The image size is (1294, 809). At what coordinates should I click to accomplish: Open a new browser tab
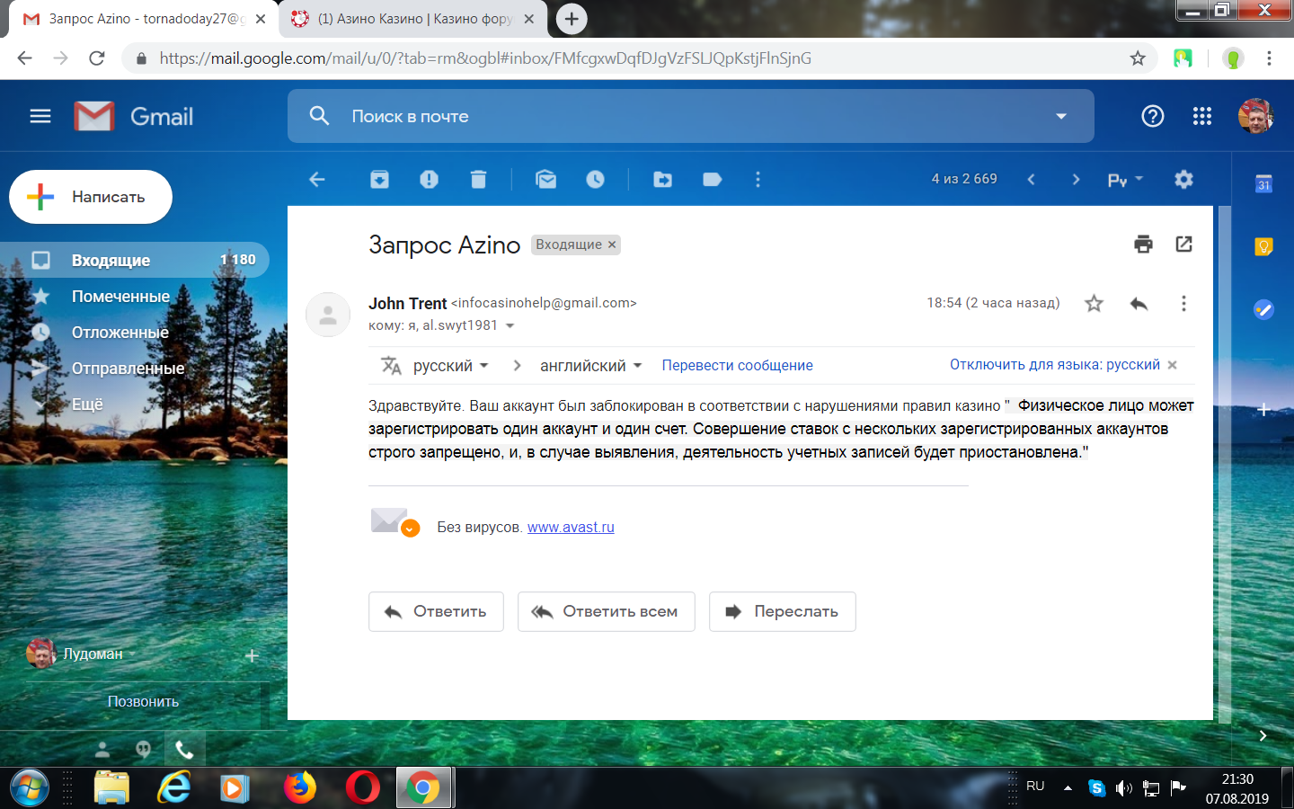tap(572, 19)
